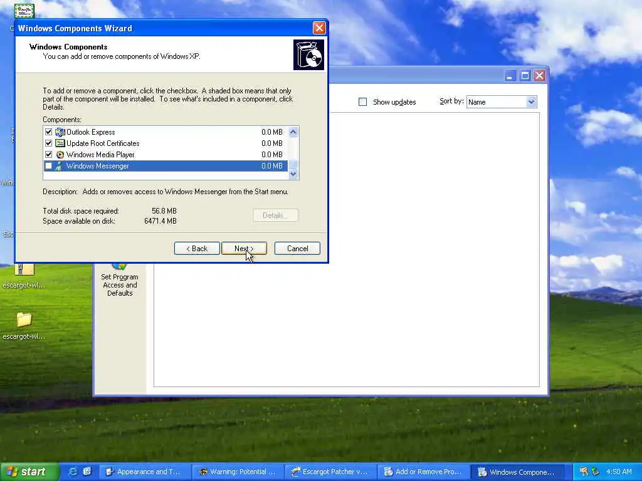
Task: Open the Sort by Name dropdown
Action: 530,102
